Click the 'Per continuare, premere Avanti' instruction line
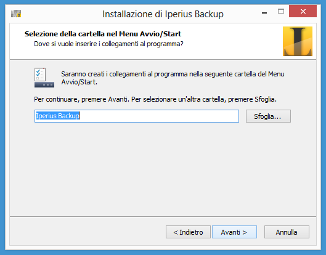Screen dimensions: 326x255 (x=155, y=99)
